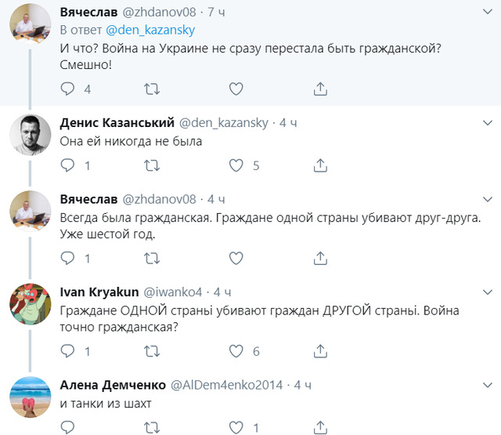
Task: Open dropdown chevron on Ivan Kryakun's tweet
Action: point(487,292)
